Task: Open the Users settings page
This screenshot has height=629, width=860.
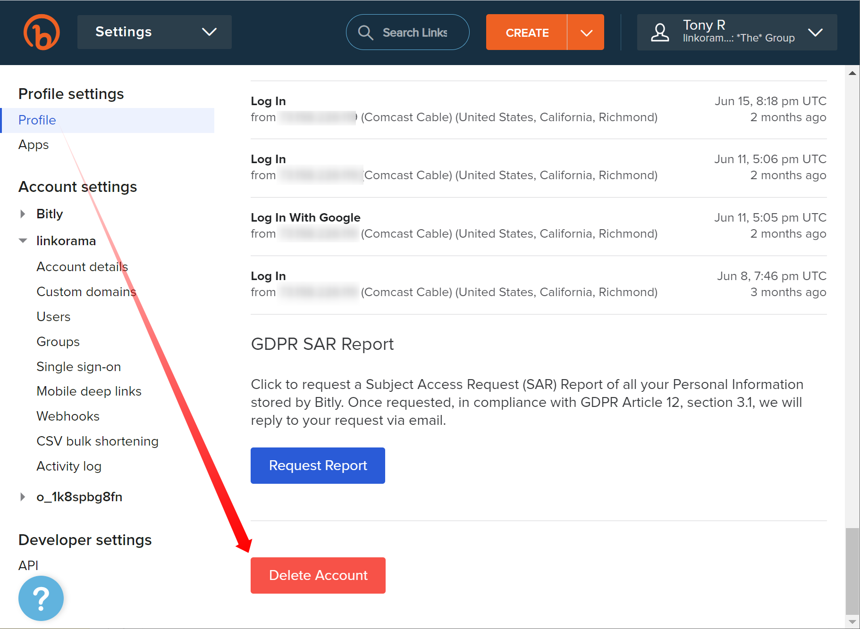Action: (53, 317)
